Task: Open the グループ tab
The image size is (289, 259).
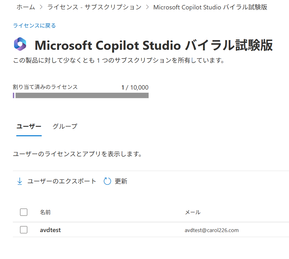Action: tap(65, 127)
